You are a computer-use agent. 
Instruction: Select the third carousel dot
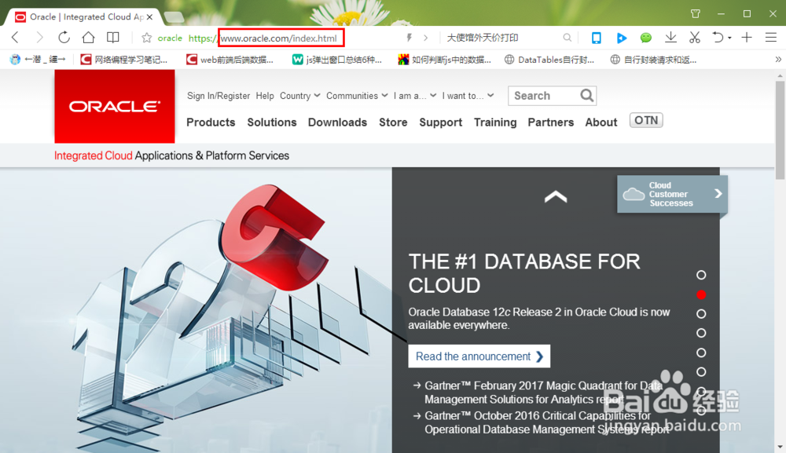[701, 314]
